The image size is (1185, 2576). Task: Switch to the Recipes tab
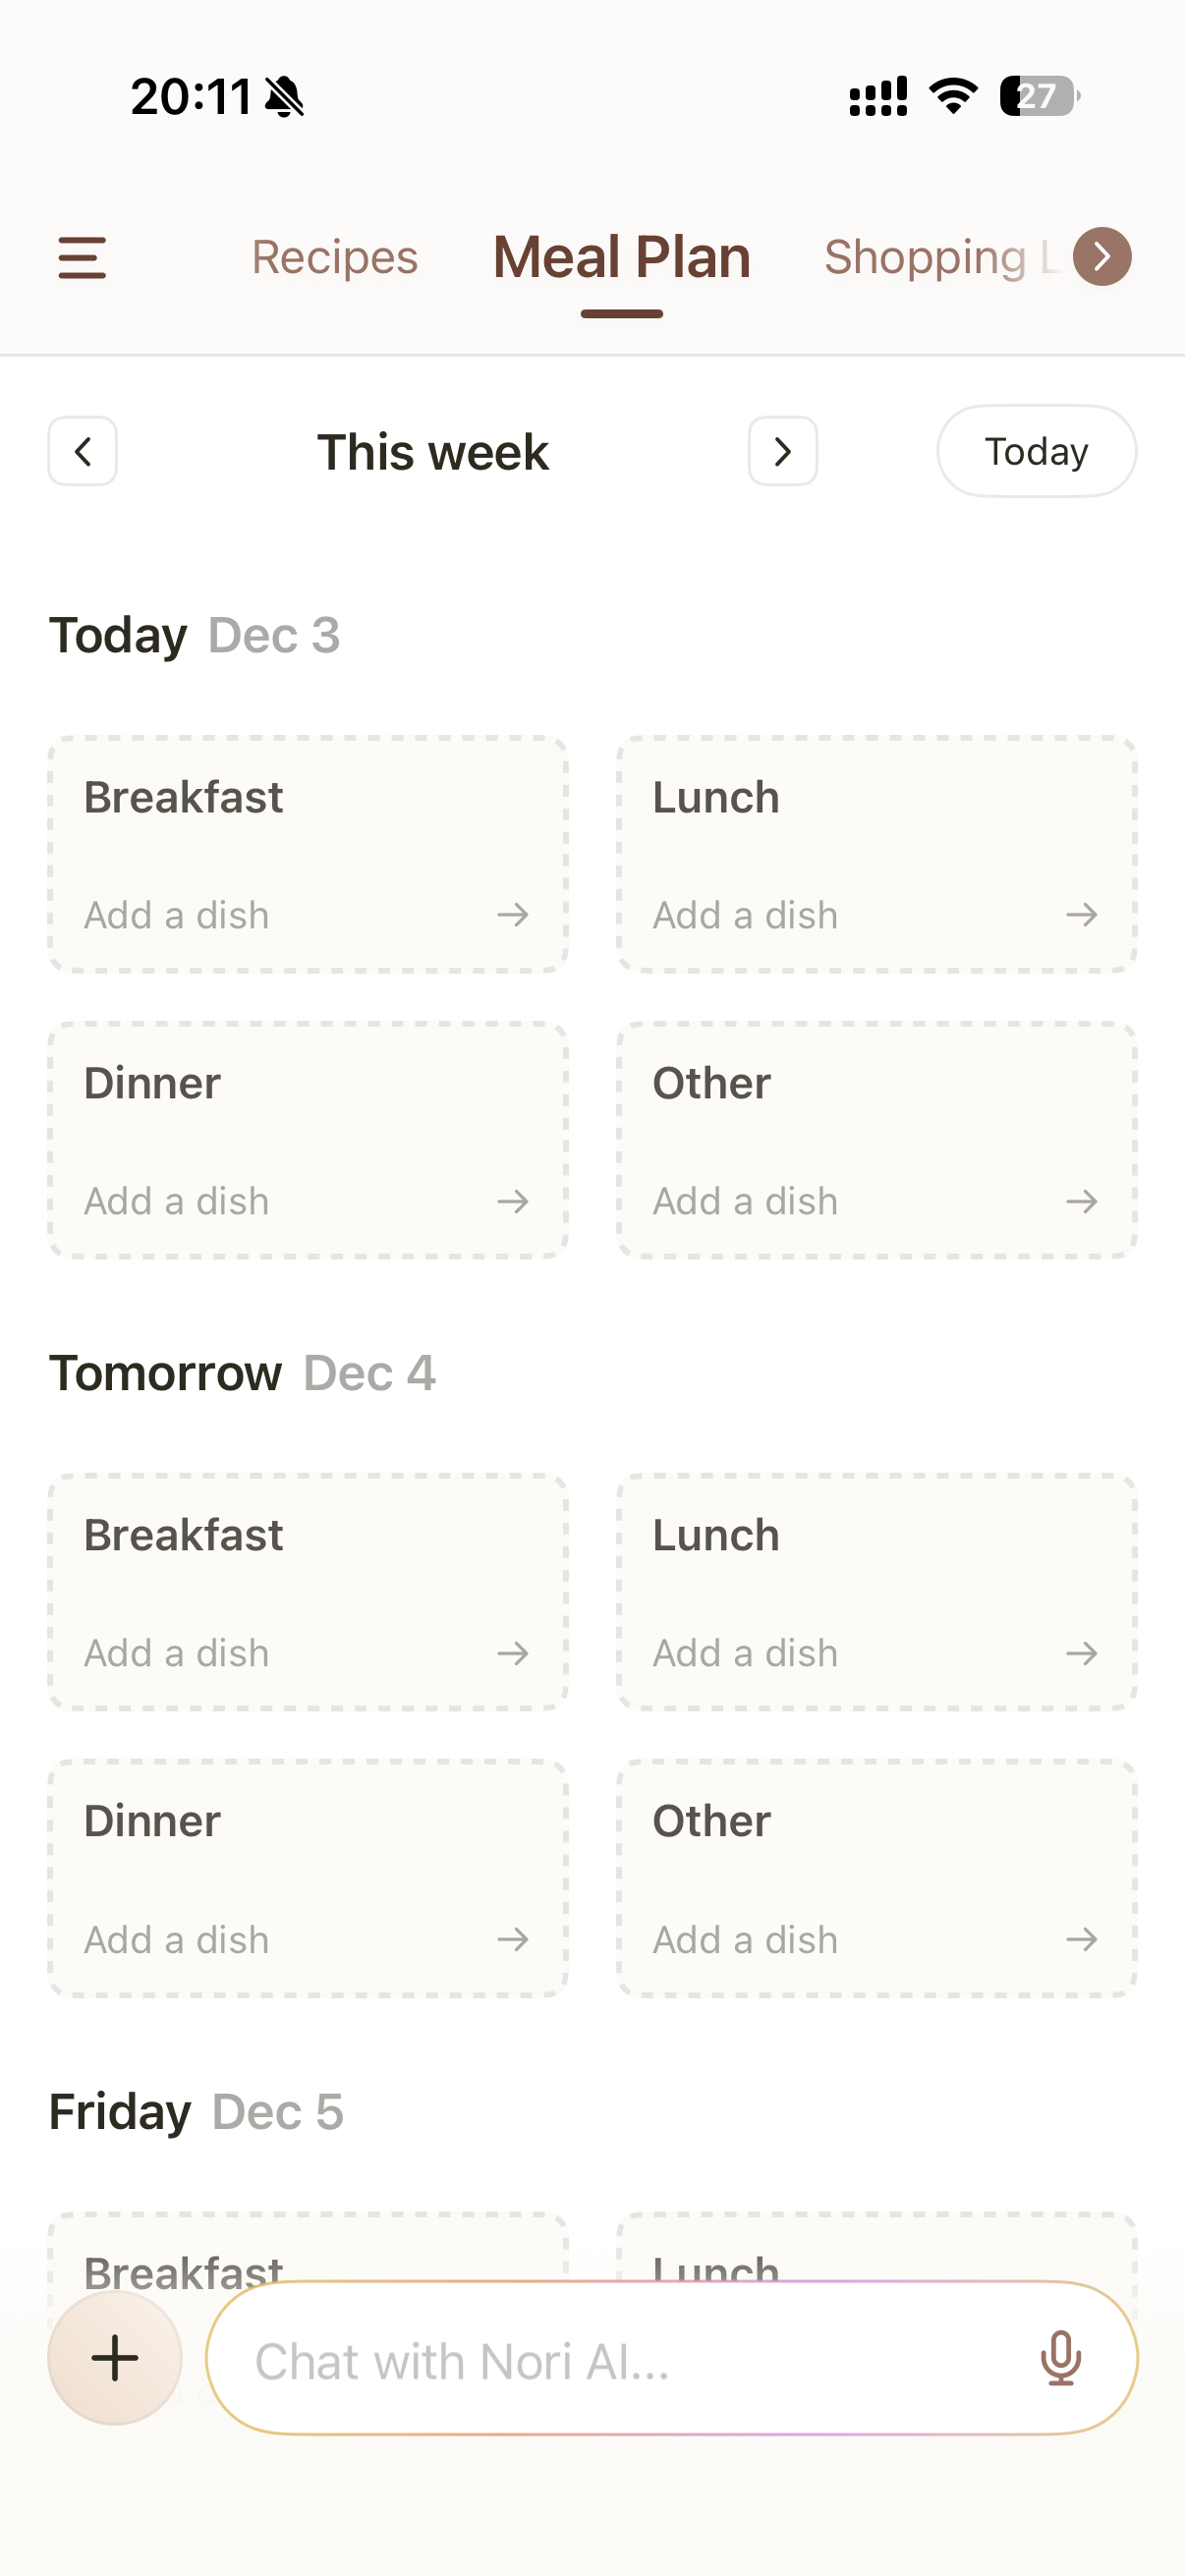334,257
